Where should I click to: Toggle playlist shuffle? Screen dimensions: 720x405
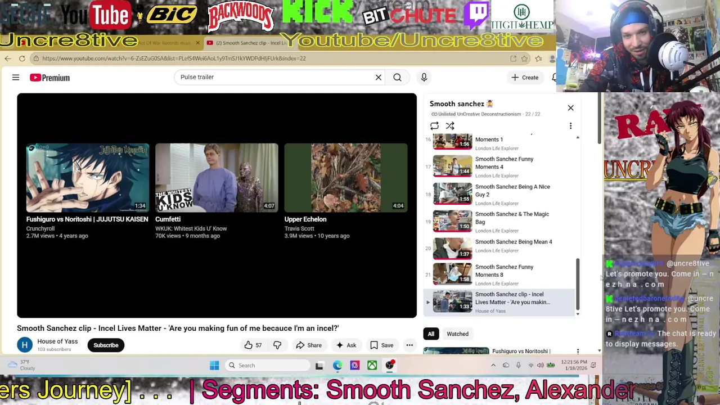click(x=450, y=126)
